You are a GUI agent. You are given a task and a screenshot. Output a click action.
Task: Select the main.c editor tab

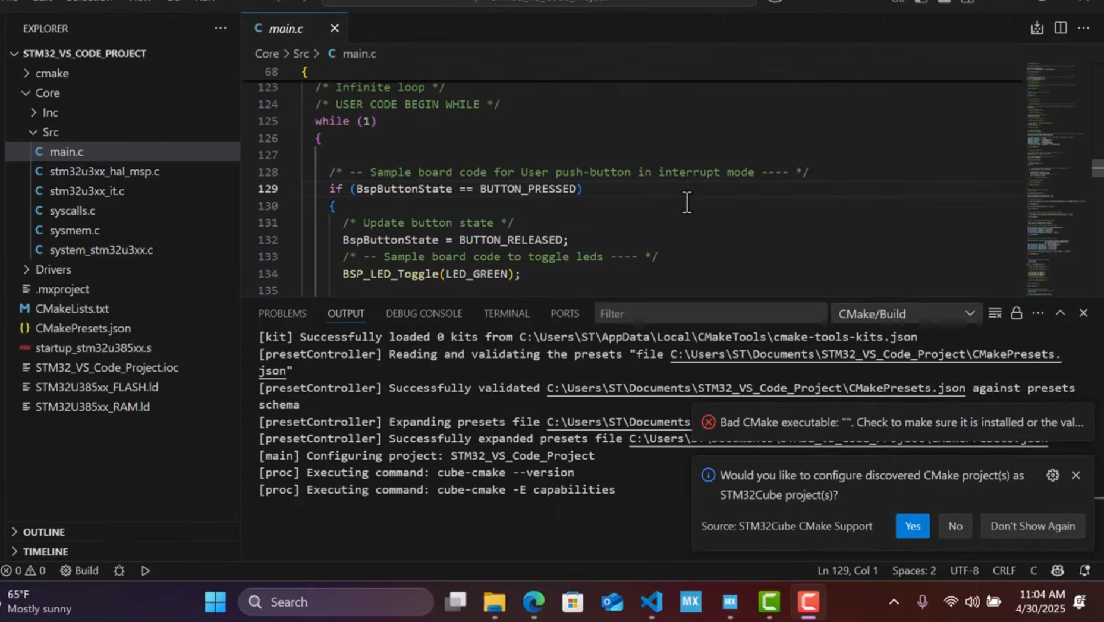pos(286,28)
